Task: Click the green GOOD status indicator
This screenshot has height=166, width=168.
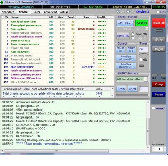Action: (x=142, y=23)
